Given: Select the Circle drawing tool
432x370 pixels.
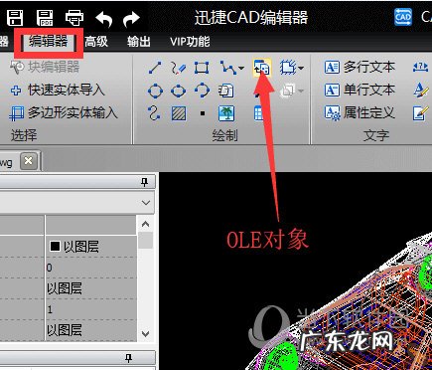Looking at the screenshot, I should click(155, 91).
